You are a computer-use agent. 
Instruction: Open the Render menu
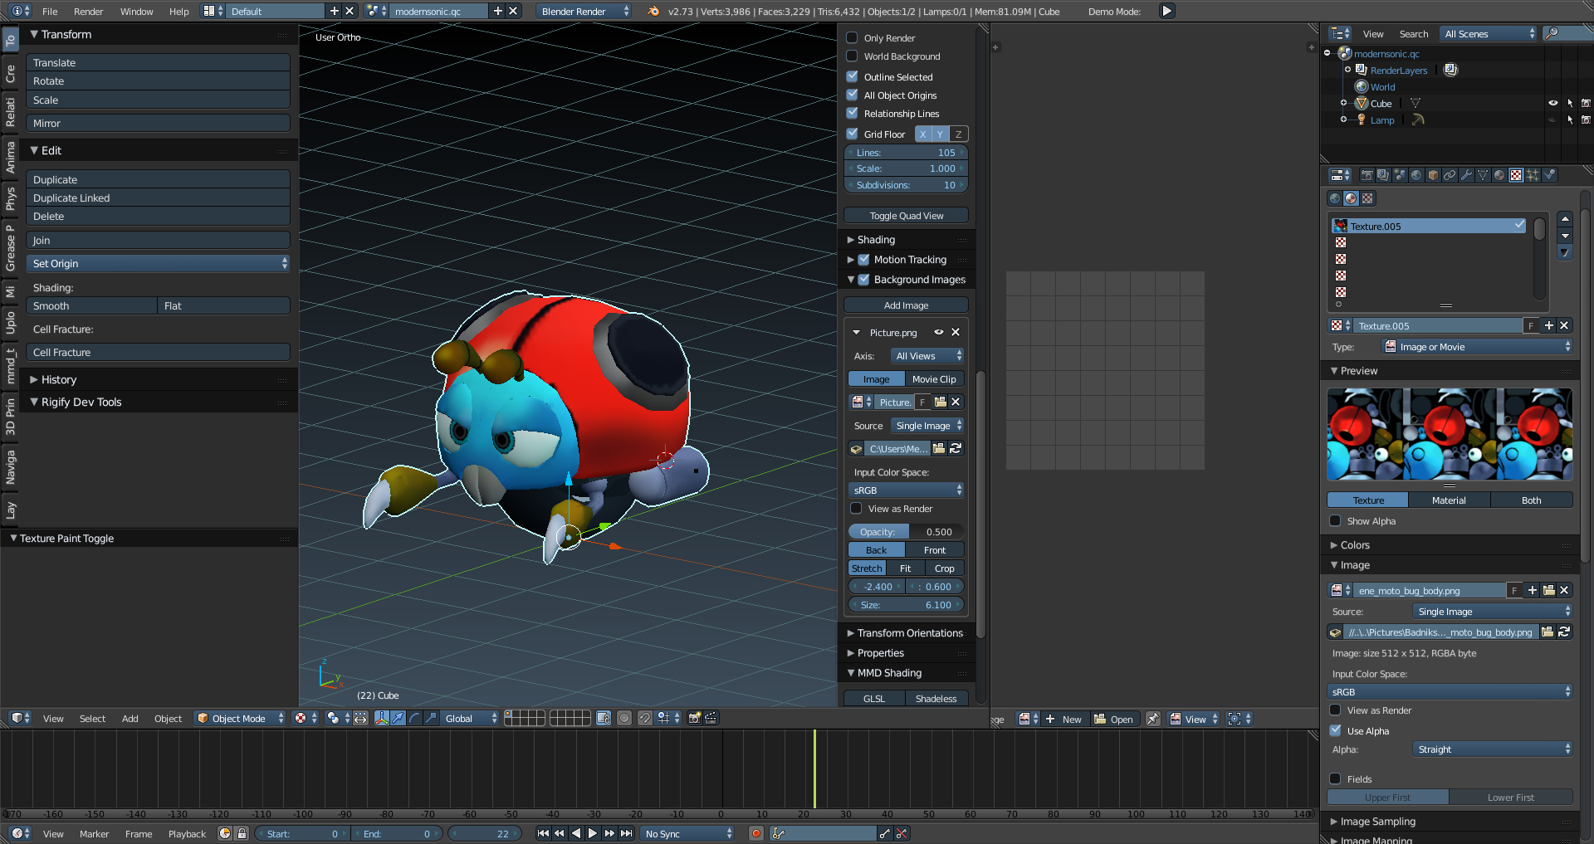click(x=88, y=11)
